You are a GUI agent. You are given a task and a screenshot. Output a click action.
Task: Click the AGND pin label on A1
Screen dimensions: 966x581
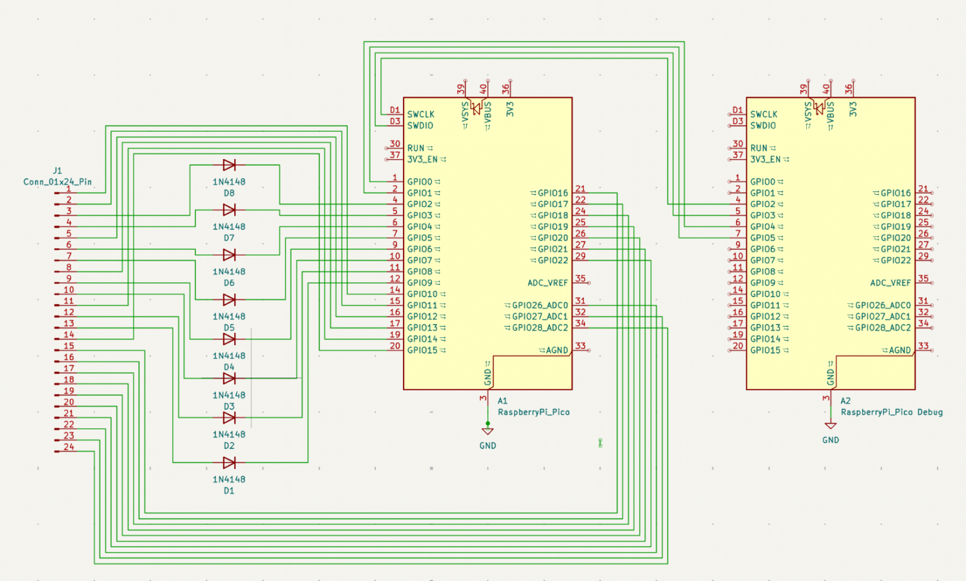pyautogui.click(x=557, y=350)
